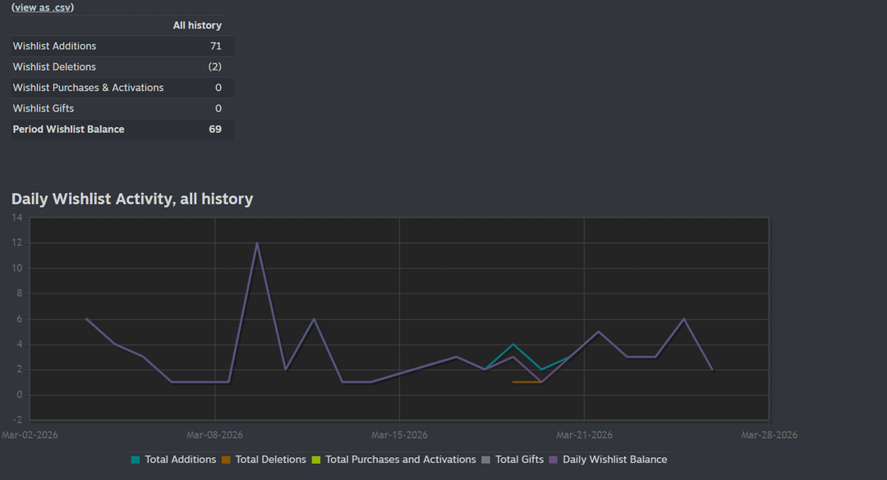Click the Daily Wishlist Activity chart title
The width and height of the screenshot is (887, 480).
pos(132,199)
